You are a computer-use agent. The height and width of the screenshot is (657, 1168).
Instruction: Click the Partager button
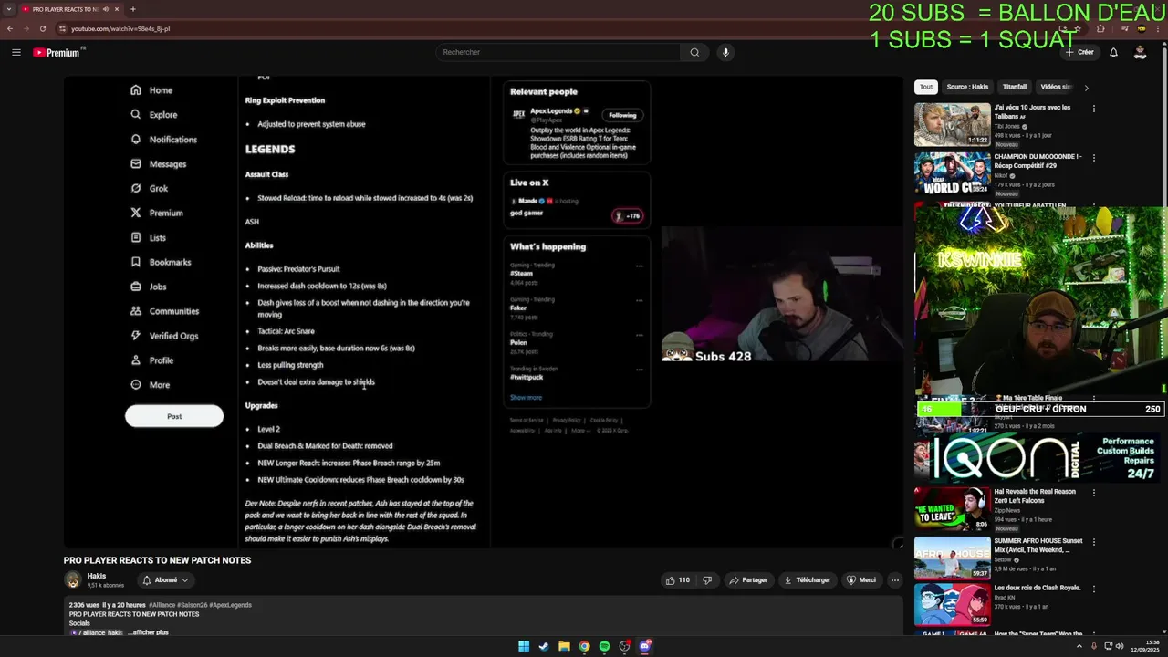tap(748, 580)
